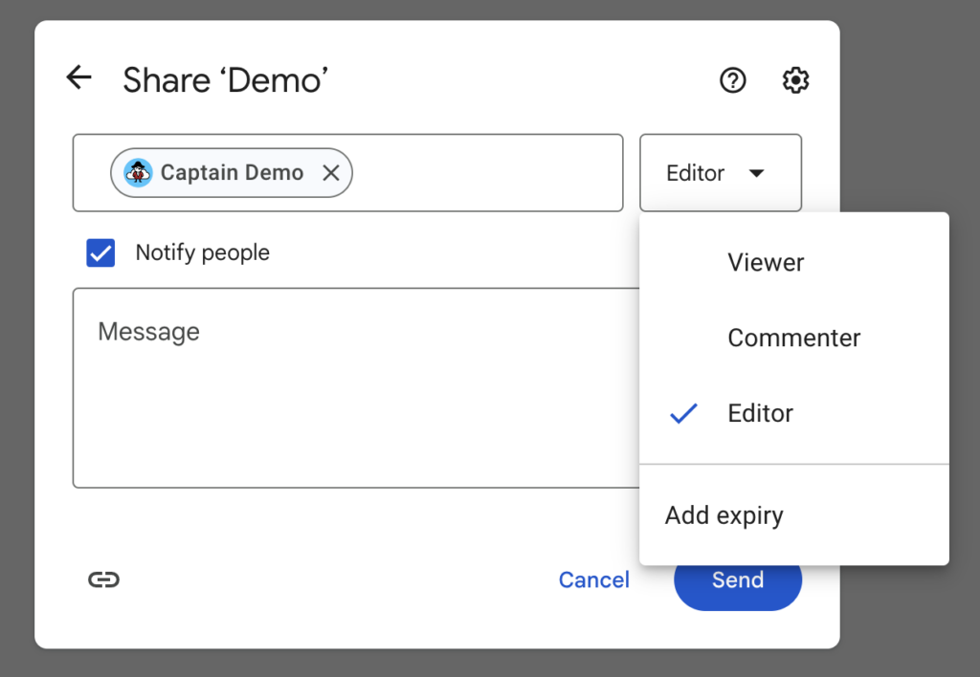
Task: Click the blue checkmark beside Editor
Action: pos(683,414)
